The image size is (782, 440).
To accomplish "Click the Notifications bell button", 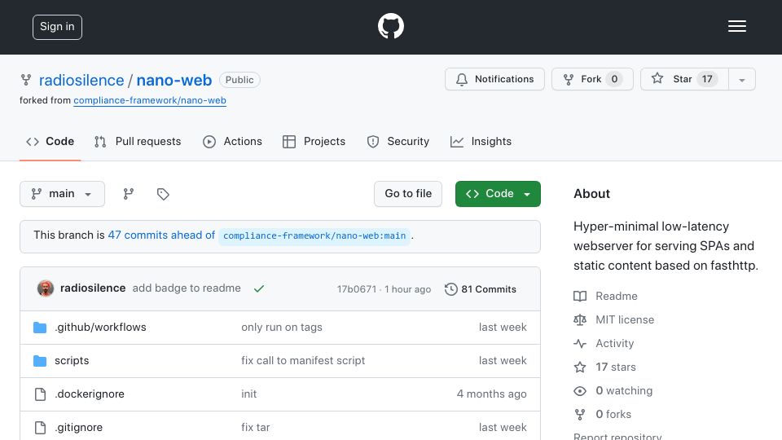I will coord(494,79).
